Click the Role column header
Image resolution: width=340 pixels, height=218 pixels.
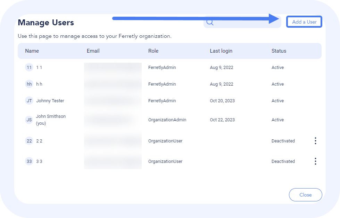pos(153,51)
